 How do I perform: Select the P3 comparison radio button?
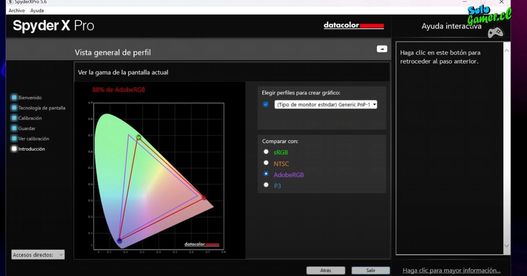(266, 185)
